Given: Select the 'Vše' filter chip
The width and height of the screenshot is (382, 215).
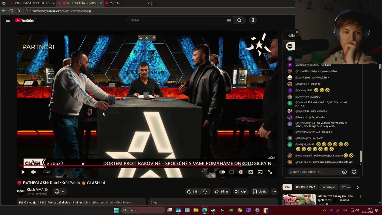Looking at the screenshot, I should coord(287,187).
